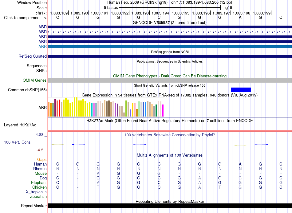
Task: Click the GTEx Gene Expression track title
Action: [x=170, y=95]
